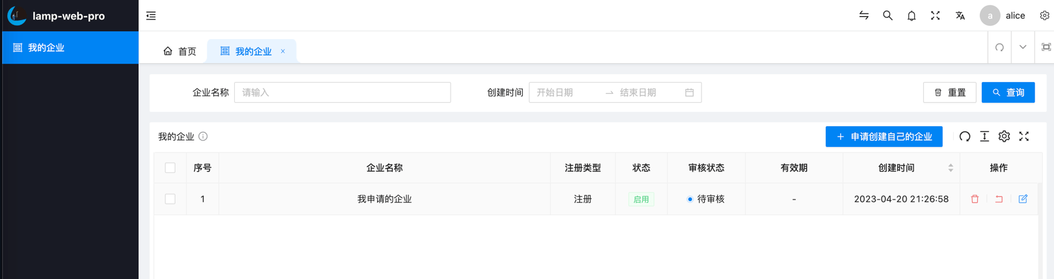Open the notifications bell

pyautogui.click(x=911, y=16)
